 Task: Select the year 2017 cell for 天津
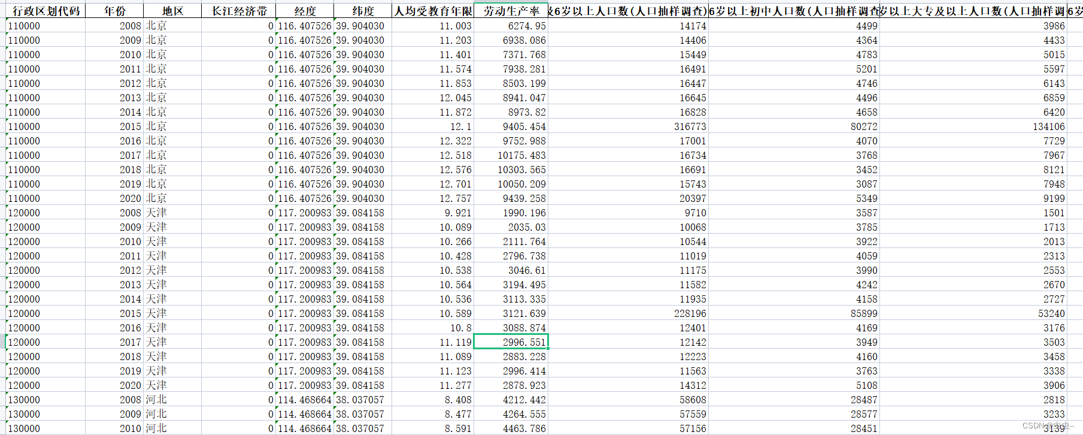(x=114, y=342)
